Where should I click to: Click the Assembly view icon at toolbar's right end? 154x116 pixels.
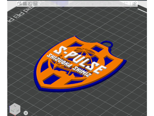pyautogui.click(x=134, y=4)
